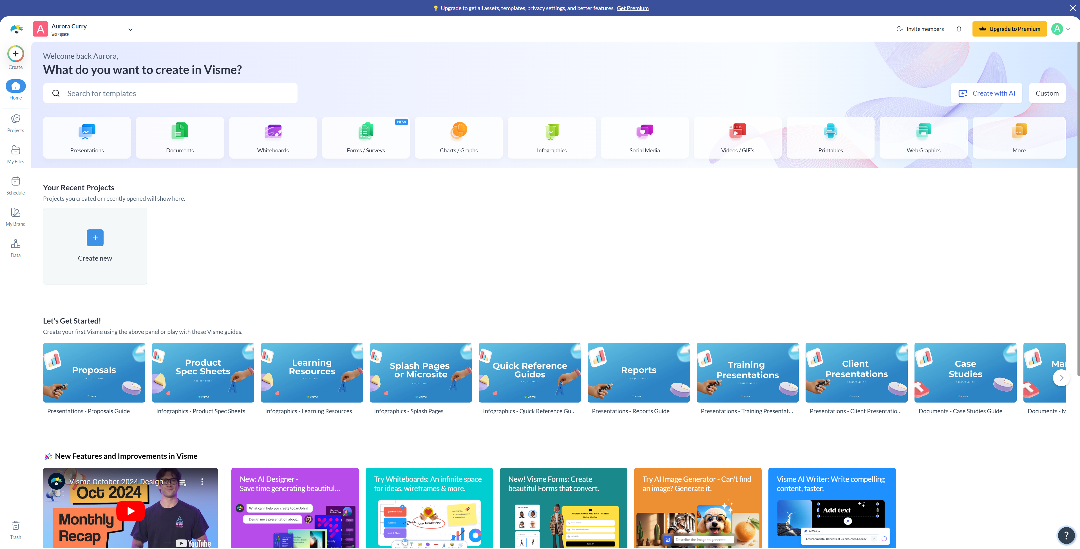Image resolution: width=1080 pixels, height=549 pixels.
Task: Open the Client Presentations guide
Action: pyautogui.click(x=857, y=373)
